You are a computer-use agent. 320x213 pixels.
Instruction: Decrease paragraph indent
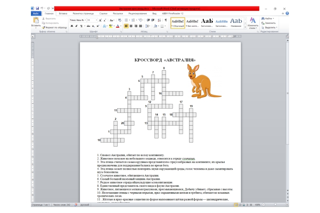[x=148, y=20]
